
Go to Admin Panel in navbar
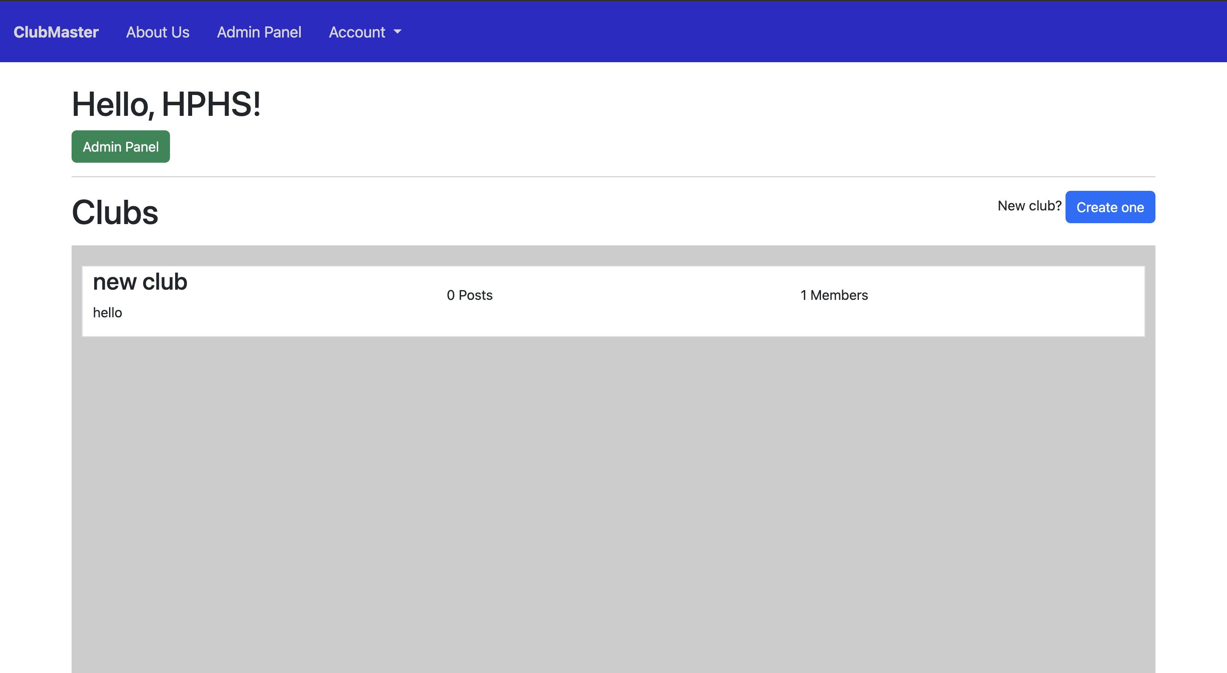259,32
